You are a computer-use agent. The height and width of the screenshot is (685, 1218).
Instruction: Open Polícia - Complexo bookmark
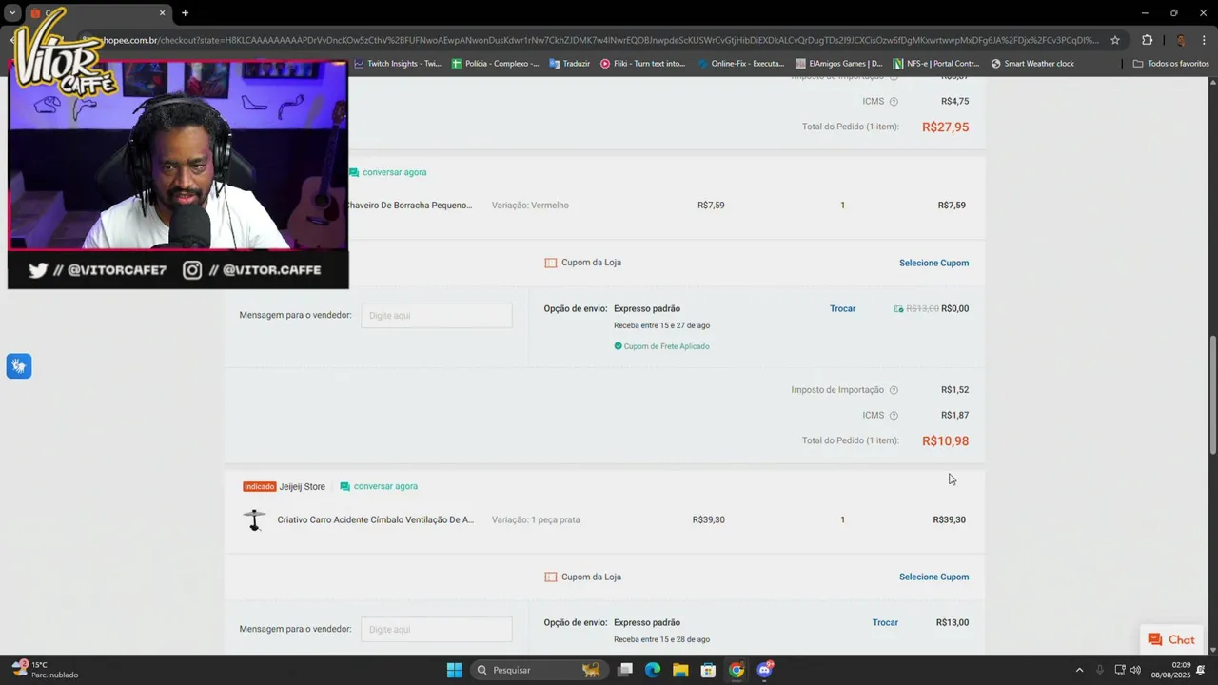click(495, 64)
